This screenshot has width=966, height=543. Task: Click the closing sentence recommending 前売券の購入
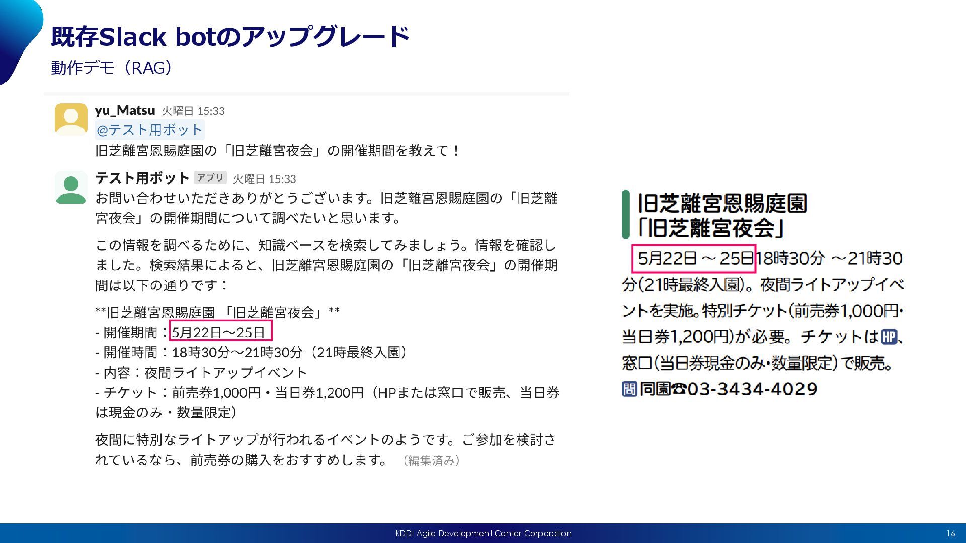point(326,450)
